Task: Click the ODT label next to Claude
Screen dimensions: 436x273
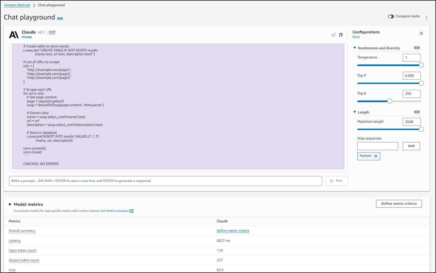Action: (52, 32)
